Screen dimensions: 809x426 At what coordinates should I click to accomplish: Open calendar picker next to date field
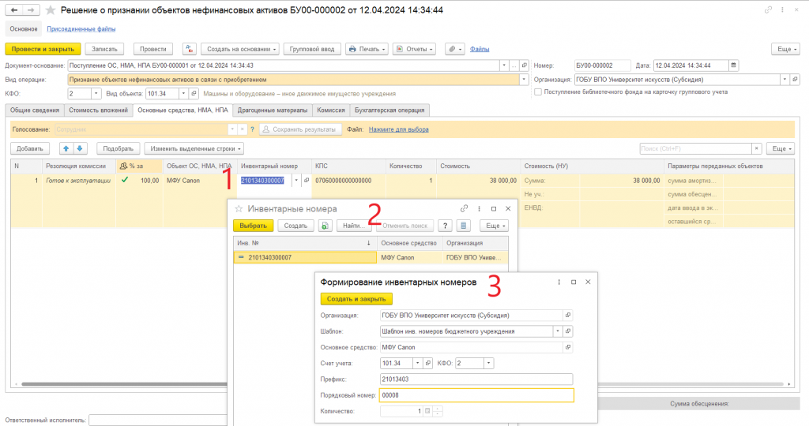(733, 65)
